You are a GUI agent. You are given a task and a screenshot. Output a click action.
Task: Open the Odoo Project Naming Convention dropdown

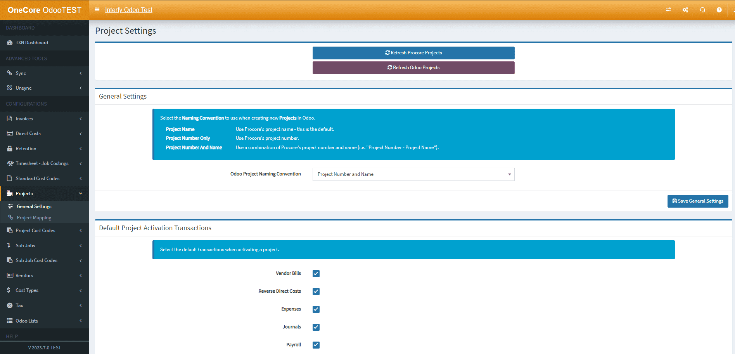click(x=413, y=174)
